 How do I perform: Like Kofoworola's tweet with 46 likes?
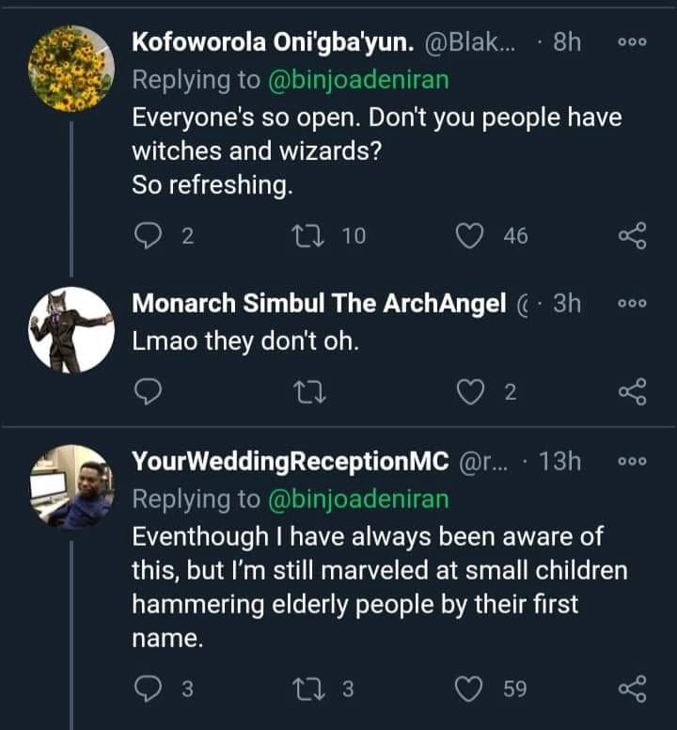tap(469, 235)
